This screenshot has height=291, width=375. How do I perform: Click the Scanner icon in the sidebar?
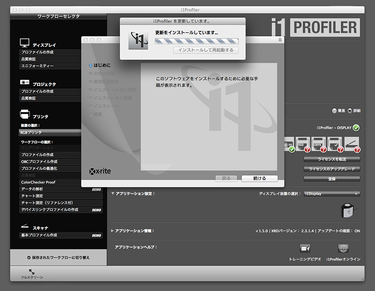point(25,226)
